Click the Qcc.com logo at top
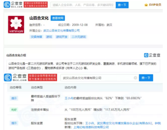 [13, 5]
